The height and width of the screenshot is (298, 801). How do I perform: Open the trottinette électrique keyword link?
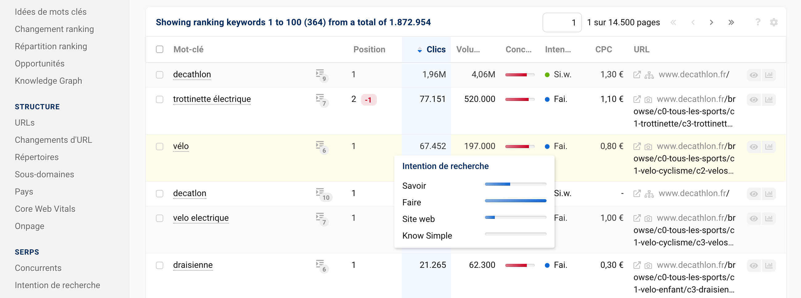pyautogui.click(x=212, y=99)
